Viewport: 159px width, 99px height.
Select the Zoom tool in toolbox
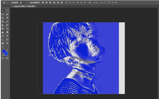(7, 43)
